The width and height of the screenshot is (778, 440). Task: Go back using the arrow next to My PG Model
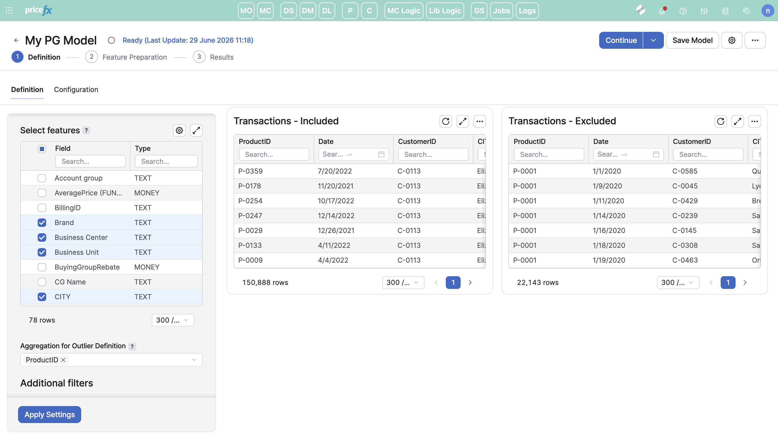coord(16,40)
